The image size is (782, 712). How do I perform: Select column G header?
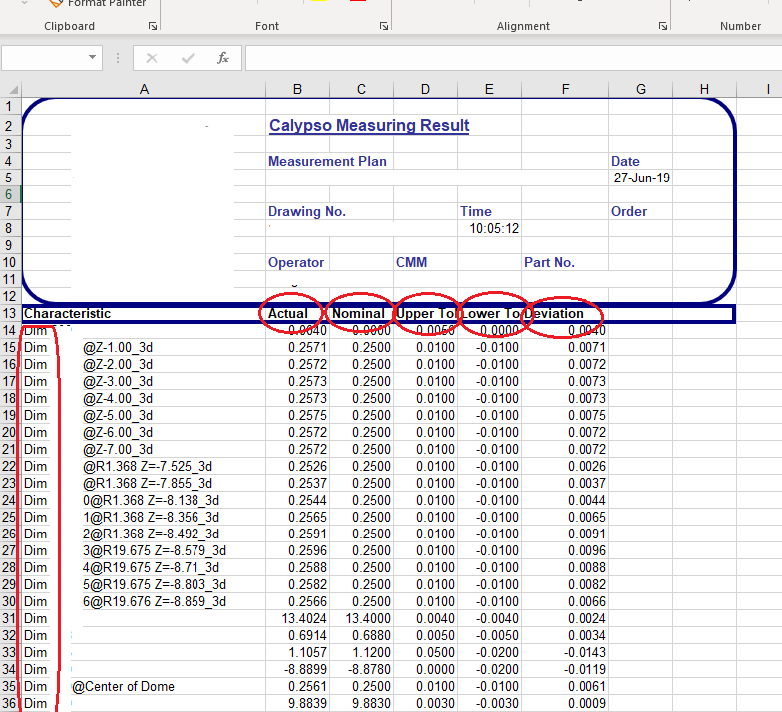click(x=640, y=90)
